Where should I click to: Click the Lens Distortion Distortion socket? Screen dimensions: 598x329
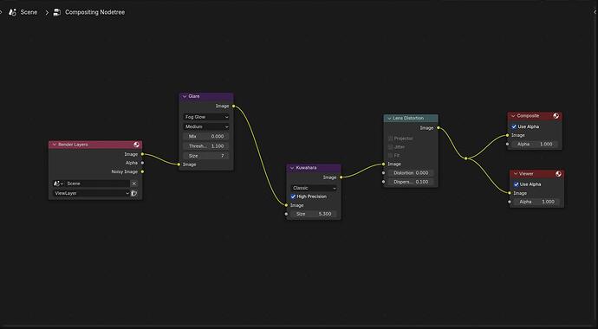point(384,173)
